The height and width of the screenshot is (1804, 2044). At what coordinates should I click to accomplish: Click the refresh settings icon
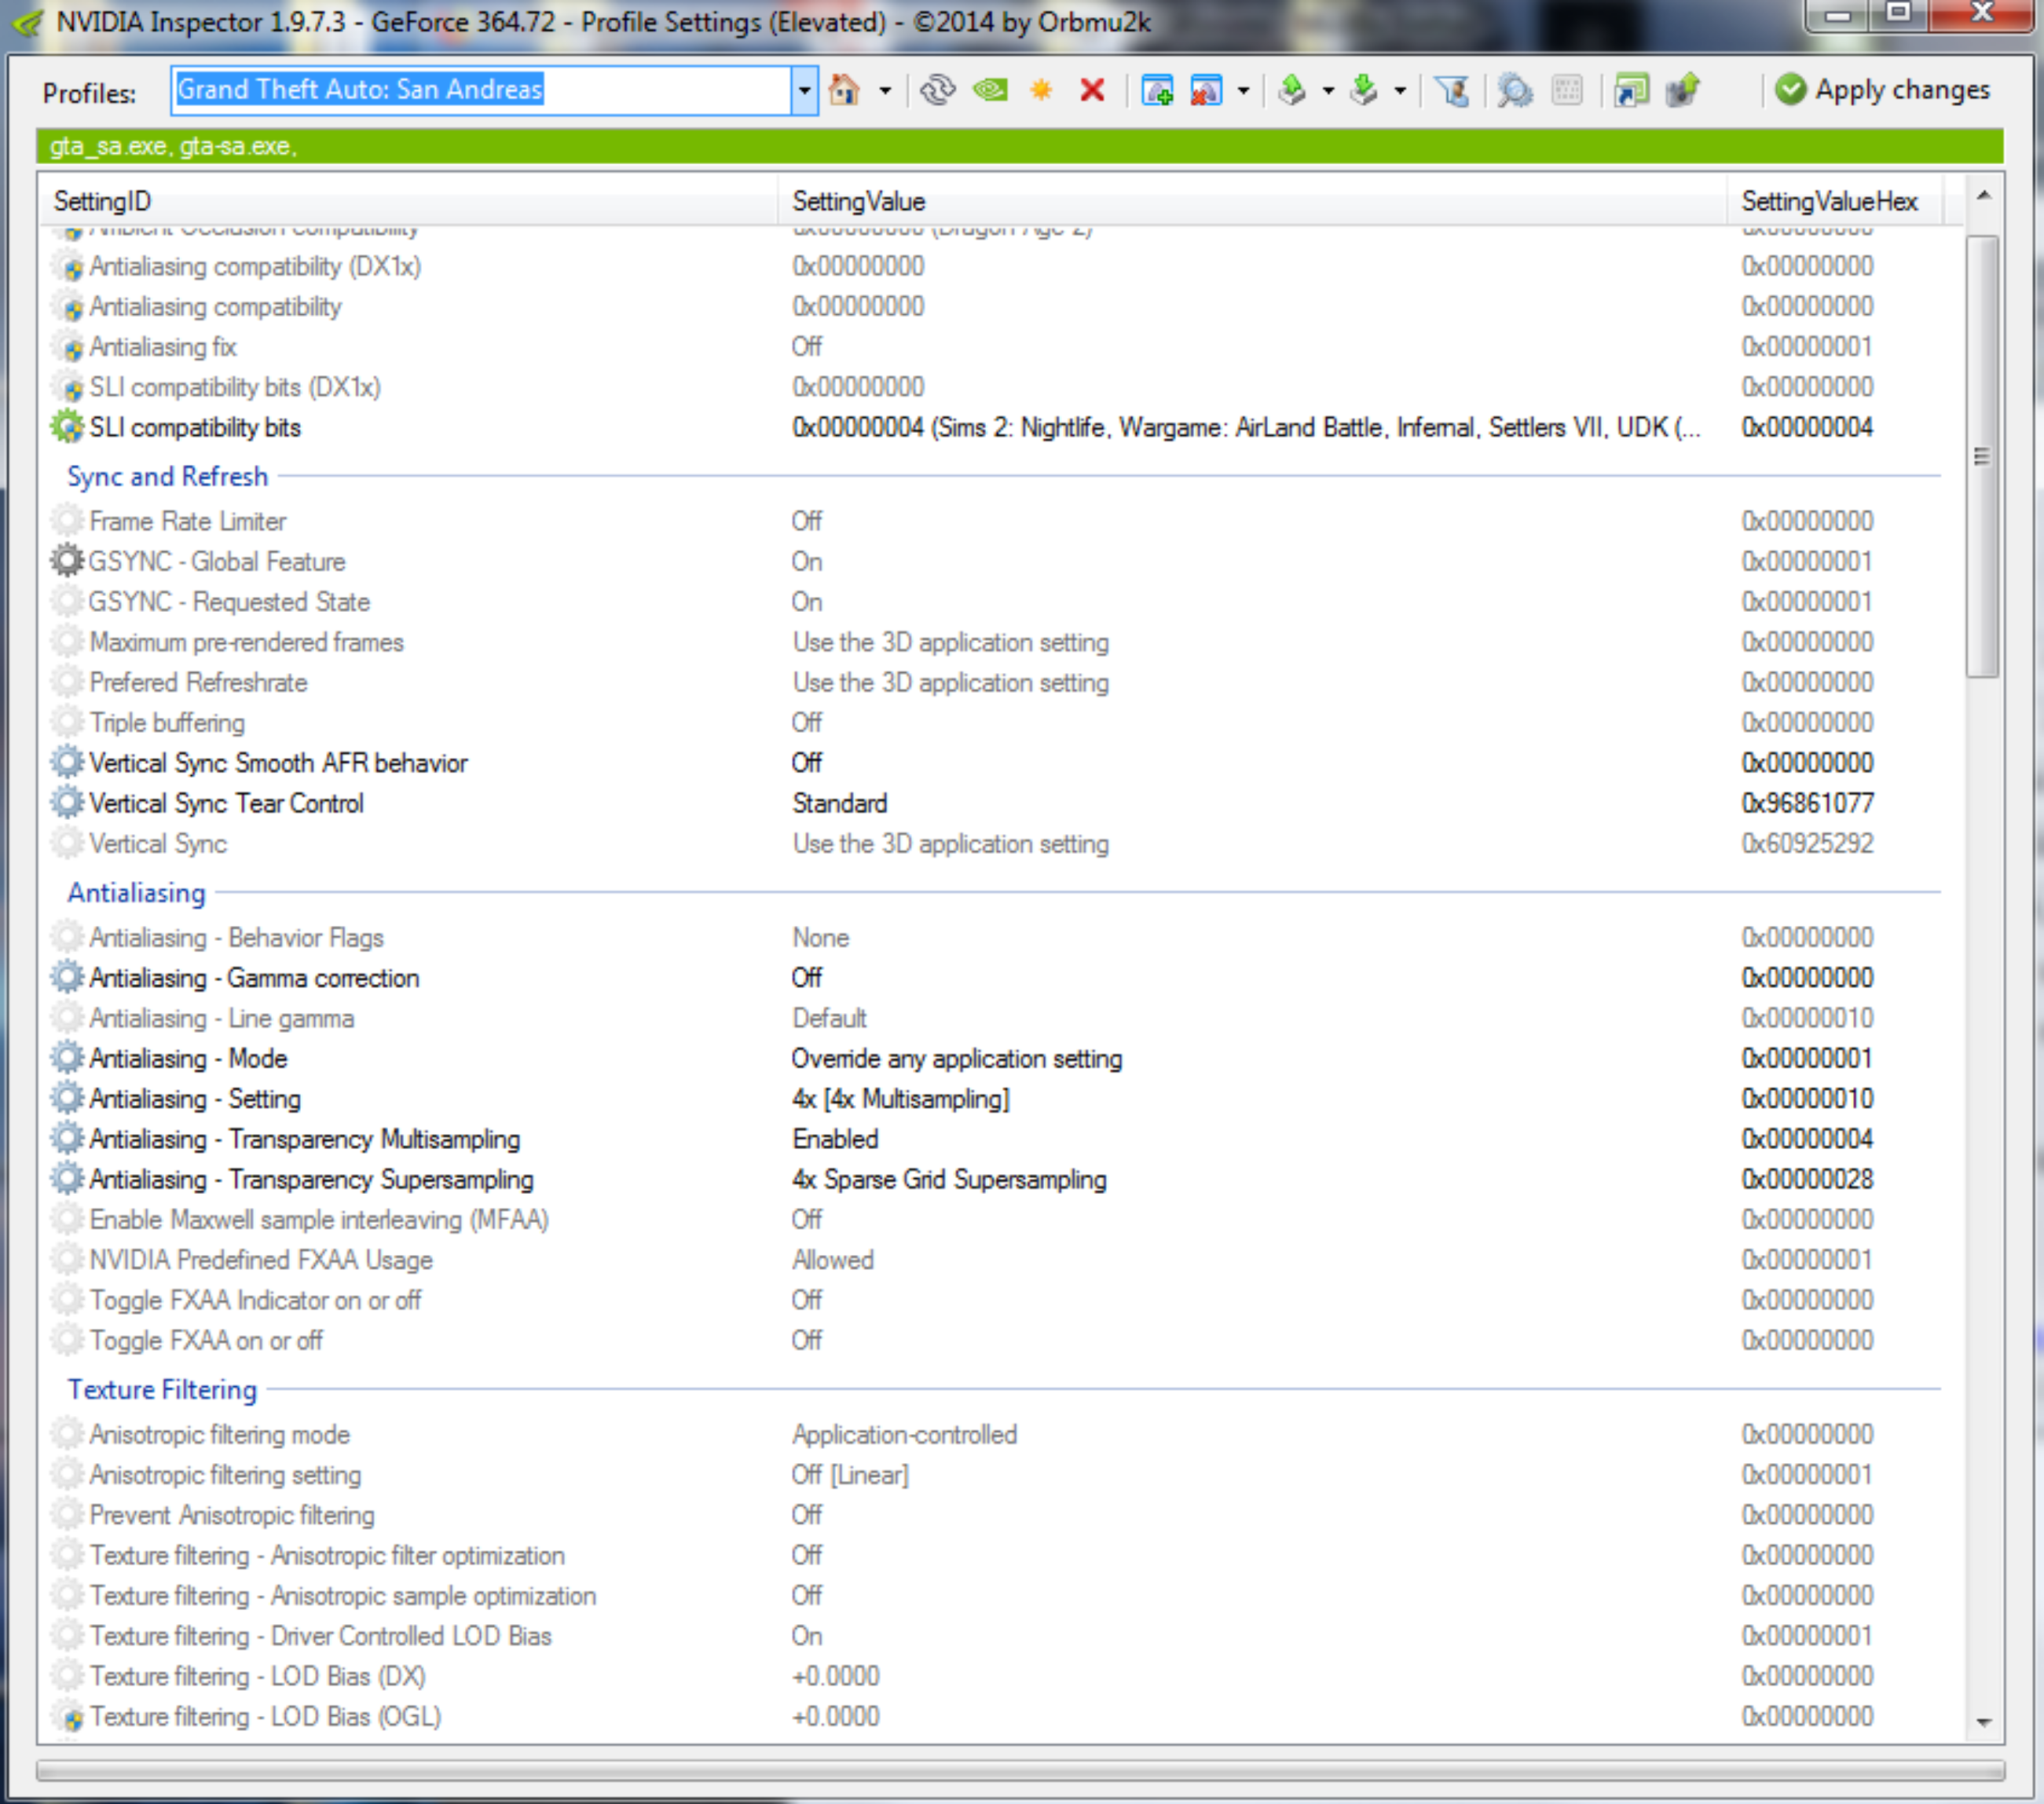[x=937, y=90]
